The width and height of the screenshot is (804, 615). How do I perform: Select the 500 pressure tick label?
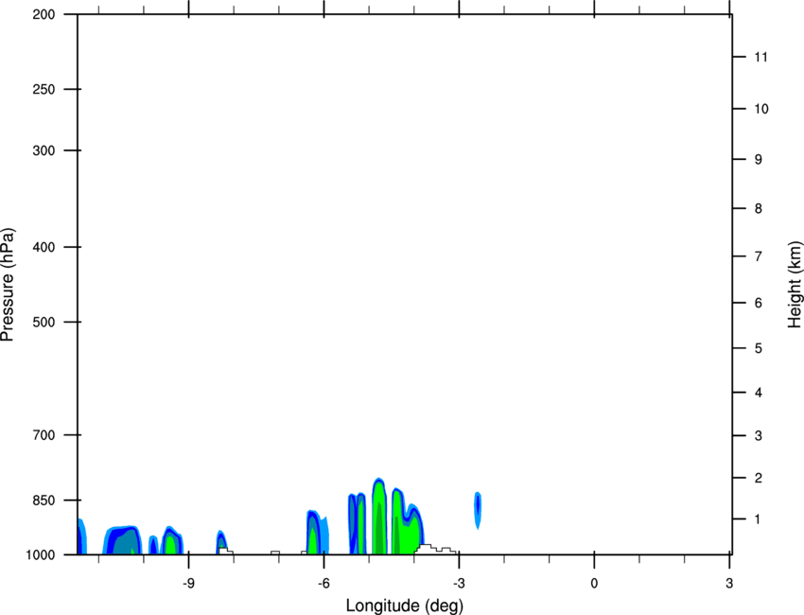pos(44,322)
